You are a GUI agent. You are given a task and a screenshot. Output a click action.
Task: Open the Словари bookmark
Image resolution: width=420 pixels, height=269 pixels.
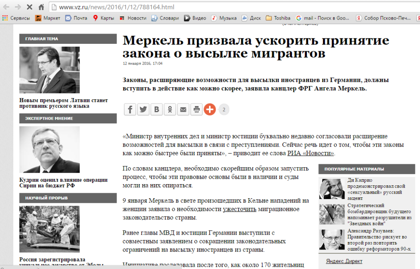(x=165, y=18)
